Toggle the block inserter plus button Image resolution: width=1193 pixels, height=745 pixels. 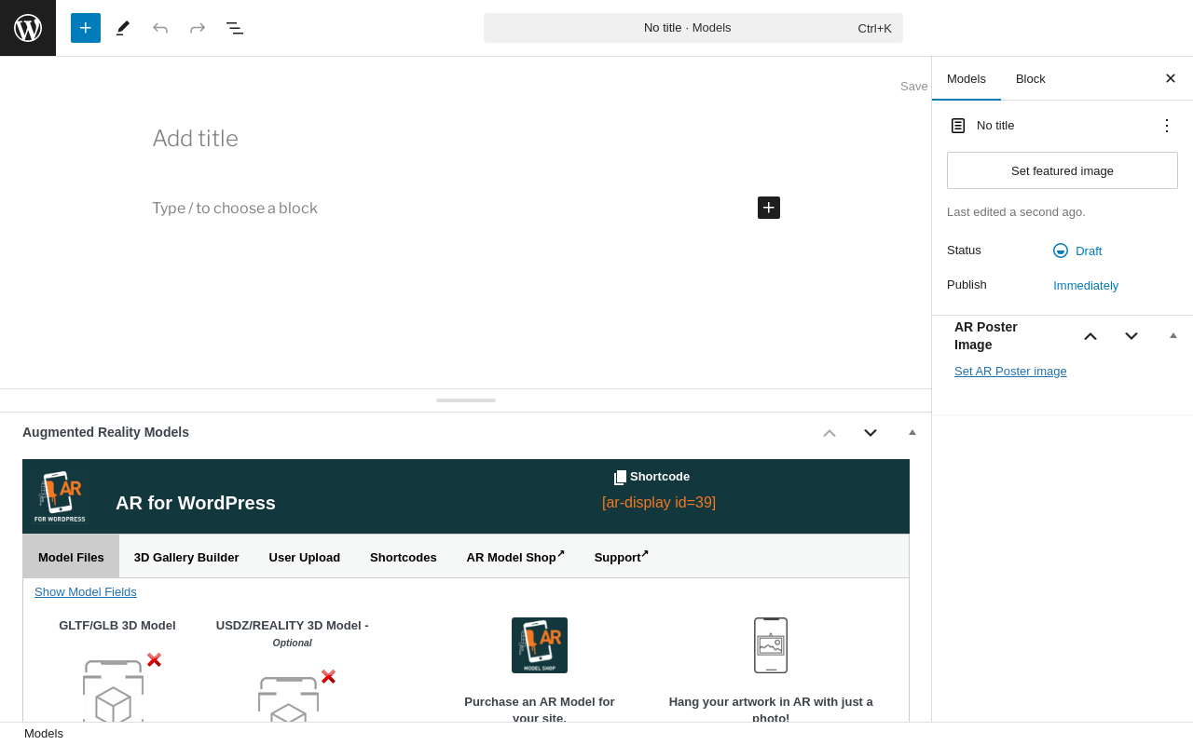(x=86, y=28)
